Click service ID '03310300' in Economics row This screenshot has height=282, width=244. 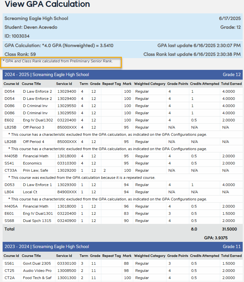point(66,163)
